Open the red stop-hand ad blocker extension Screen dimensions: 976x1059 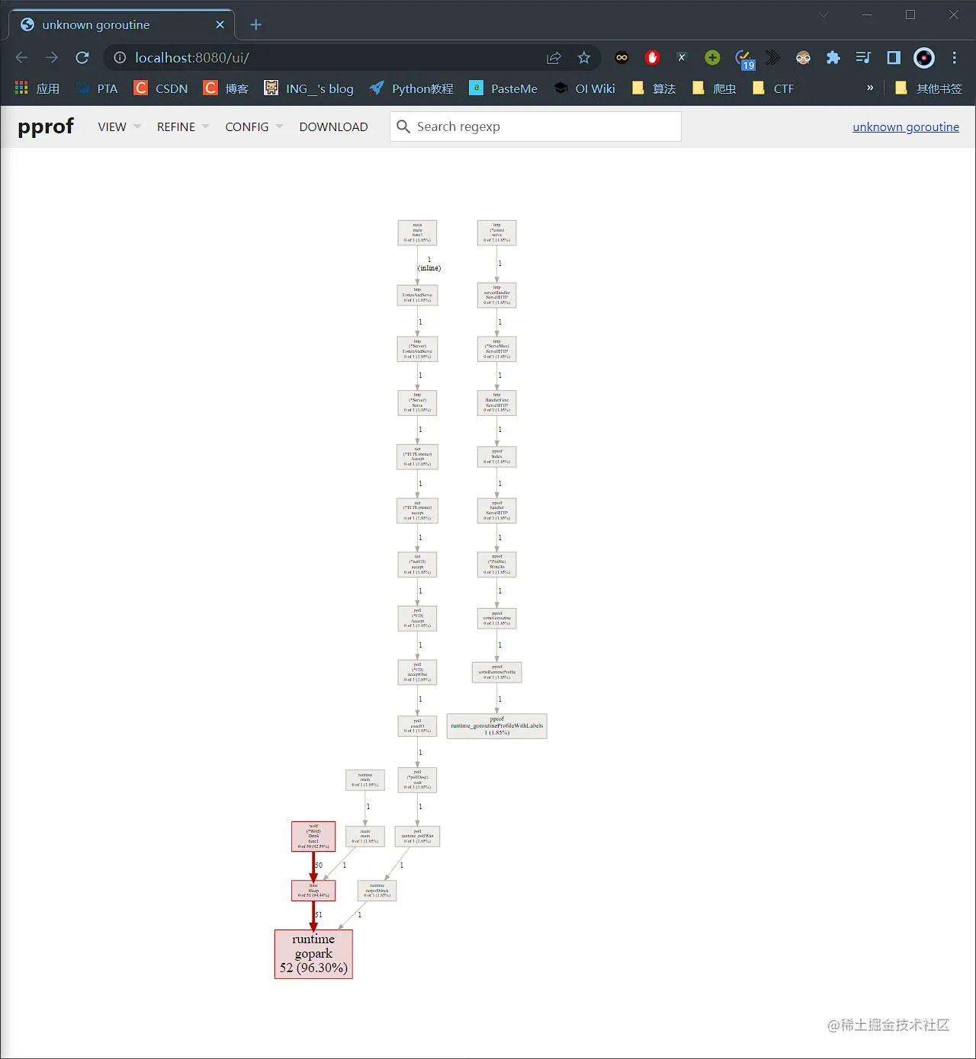[x=652, y=57]
